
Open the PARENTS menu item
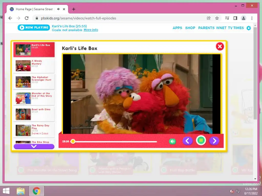(206, 28)
